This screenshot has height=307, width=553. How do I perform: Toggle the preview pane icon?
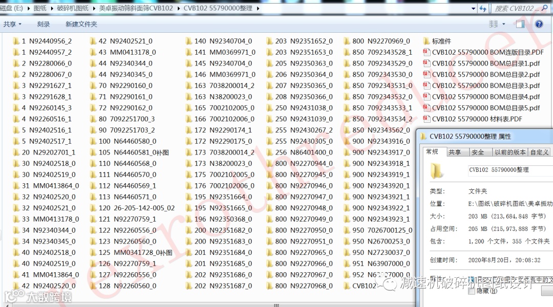pos(520,24)
